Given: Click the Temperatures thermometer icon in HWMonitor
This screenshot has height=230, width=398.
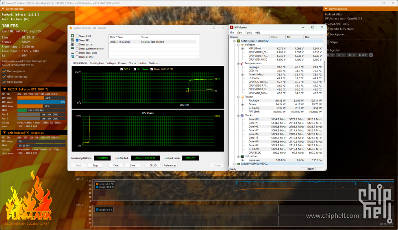Looking at the screenshot, I should coord(242,63).
